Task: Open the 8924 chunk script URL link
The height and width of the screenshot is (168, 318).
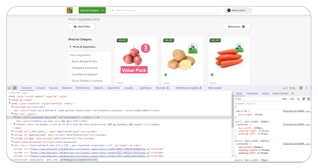Action: click(x=90, y=149)
